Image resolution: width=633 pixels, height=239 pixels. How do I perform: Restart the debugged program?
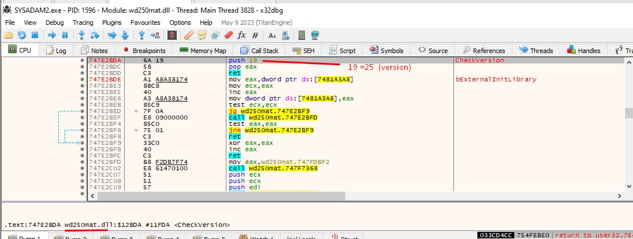click(22, 35)
